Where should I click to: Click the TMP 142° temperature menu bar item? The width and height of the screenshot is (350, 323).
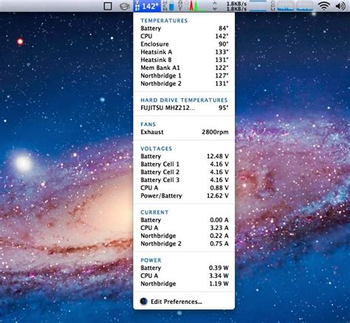pyautogui.click(x=147, y=6)
